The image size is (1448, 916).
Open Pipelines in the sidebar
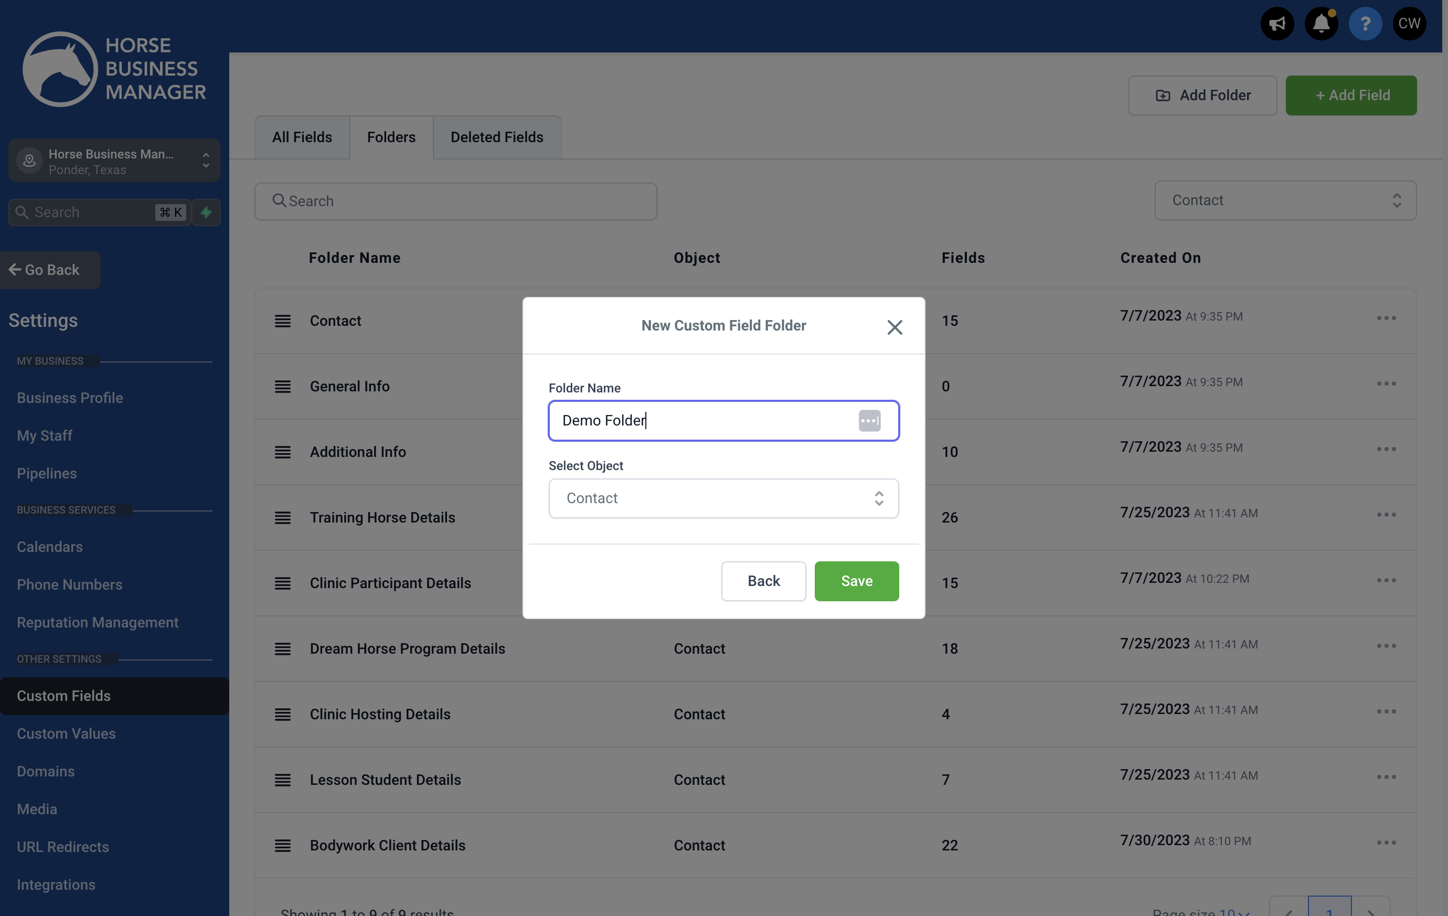(47, 474)
